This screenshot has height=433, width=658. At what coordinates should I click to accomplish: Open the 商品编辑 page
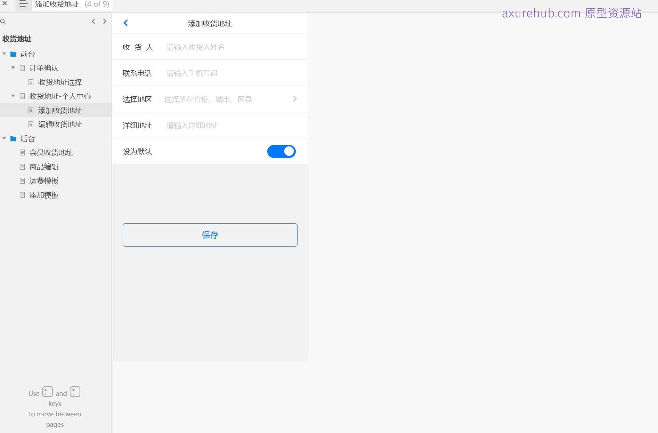44,167
